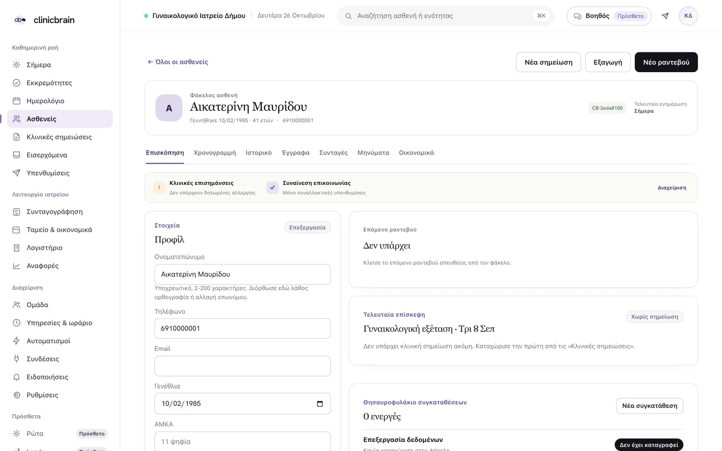Click the Ασθενείς sidebar item
The image size is (722, 451).
(x=60, y=119)
